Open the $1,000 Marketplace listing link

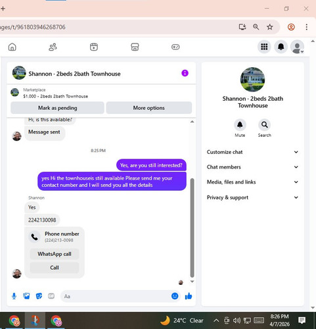tap(55, 96)
